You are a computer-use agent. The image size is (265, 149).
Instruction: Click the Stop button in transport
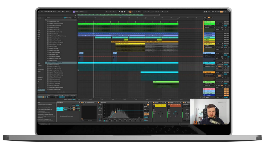click(122, 12)
